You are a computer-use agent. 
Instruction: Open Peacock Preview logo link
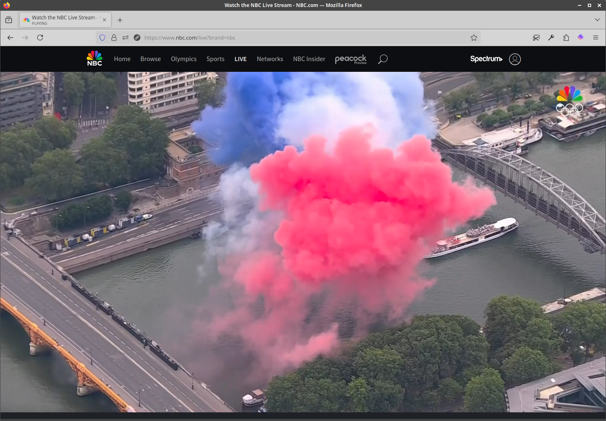tap(350, 59)
